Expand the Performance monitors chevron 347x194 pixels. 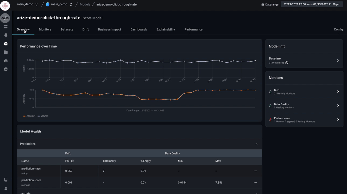coord(338,120)
